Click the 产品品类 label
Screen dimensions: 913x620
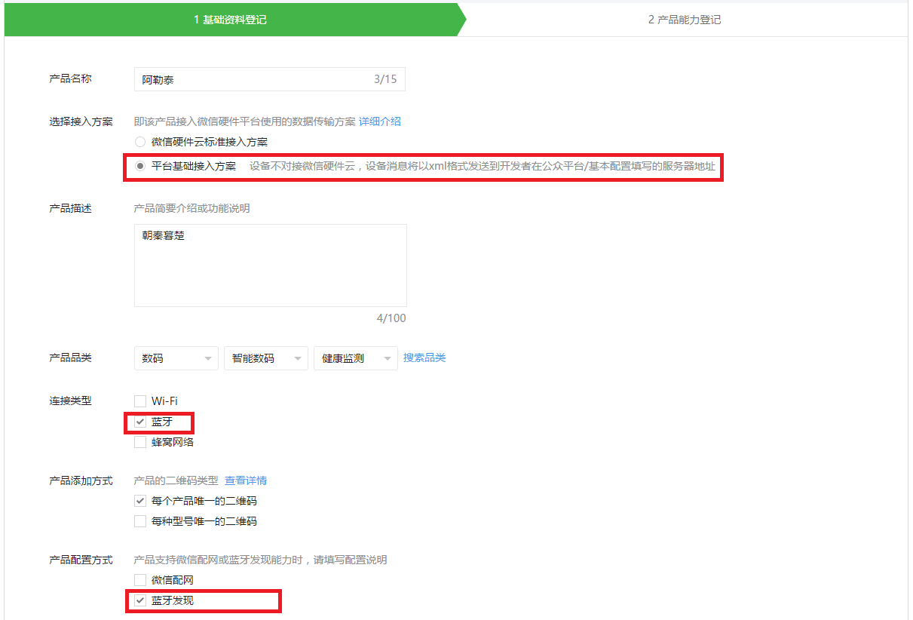tap(70, 358)
